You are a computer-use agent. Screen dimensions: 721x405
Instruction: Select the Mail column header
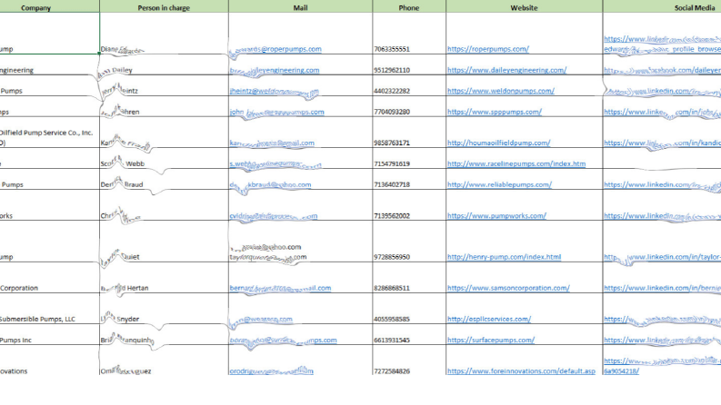point(300,7)
